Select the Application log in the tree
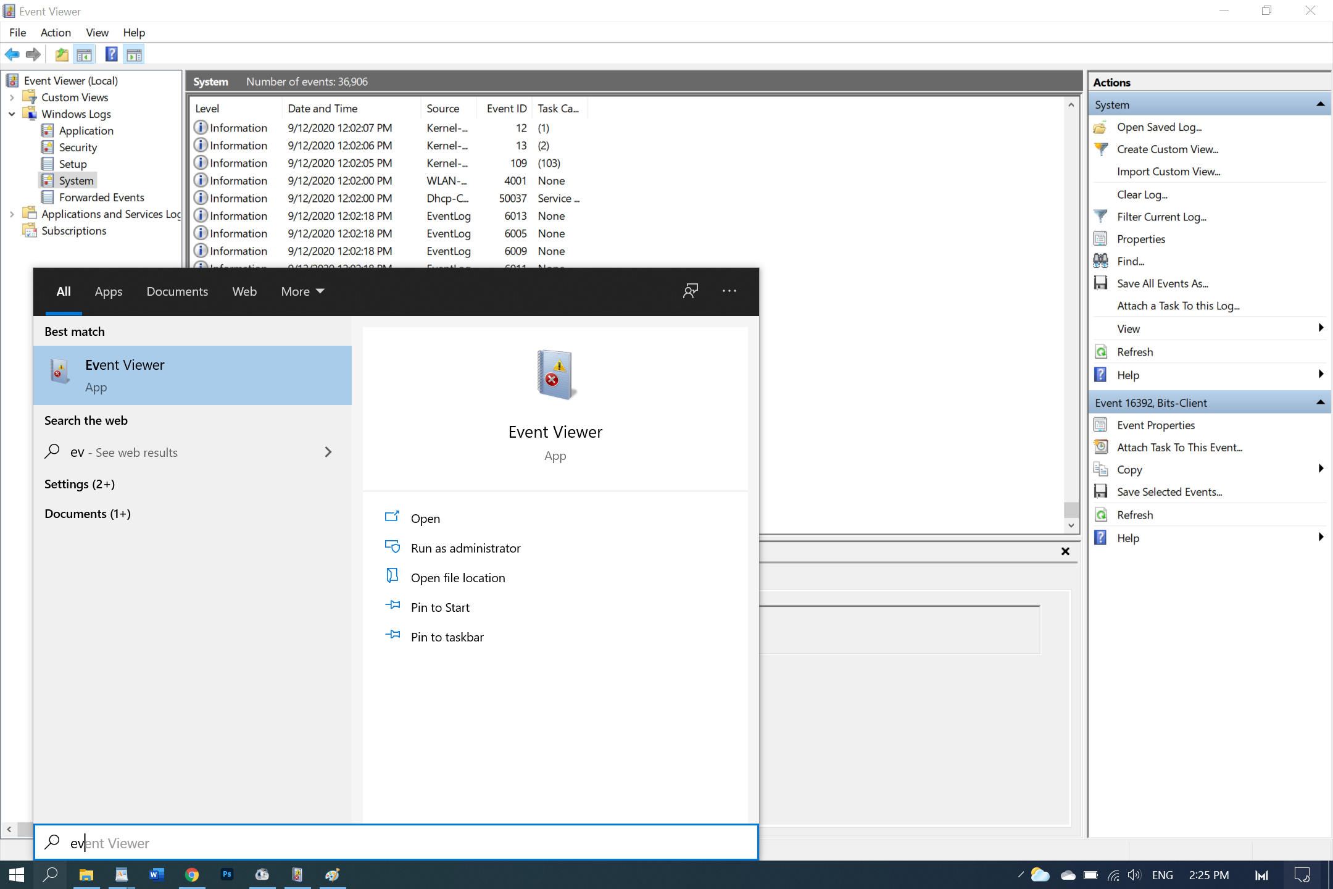 coord(86,131)
